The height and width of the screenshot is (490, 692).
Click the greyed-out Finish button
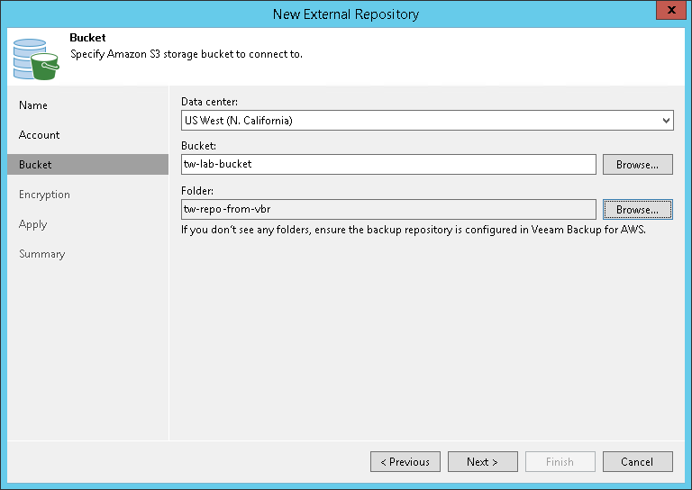(x=560, y=462)
